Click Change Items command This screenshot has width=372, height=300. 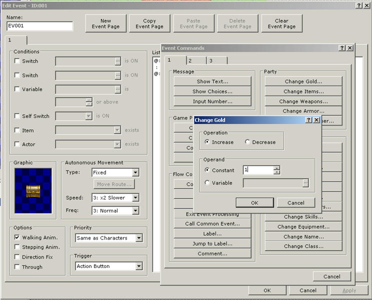(x=303, y=91)
